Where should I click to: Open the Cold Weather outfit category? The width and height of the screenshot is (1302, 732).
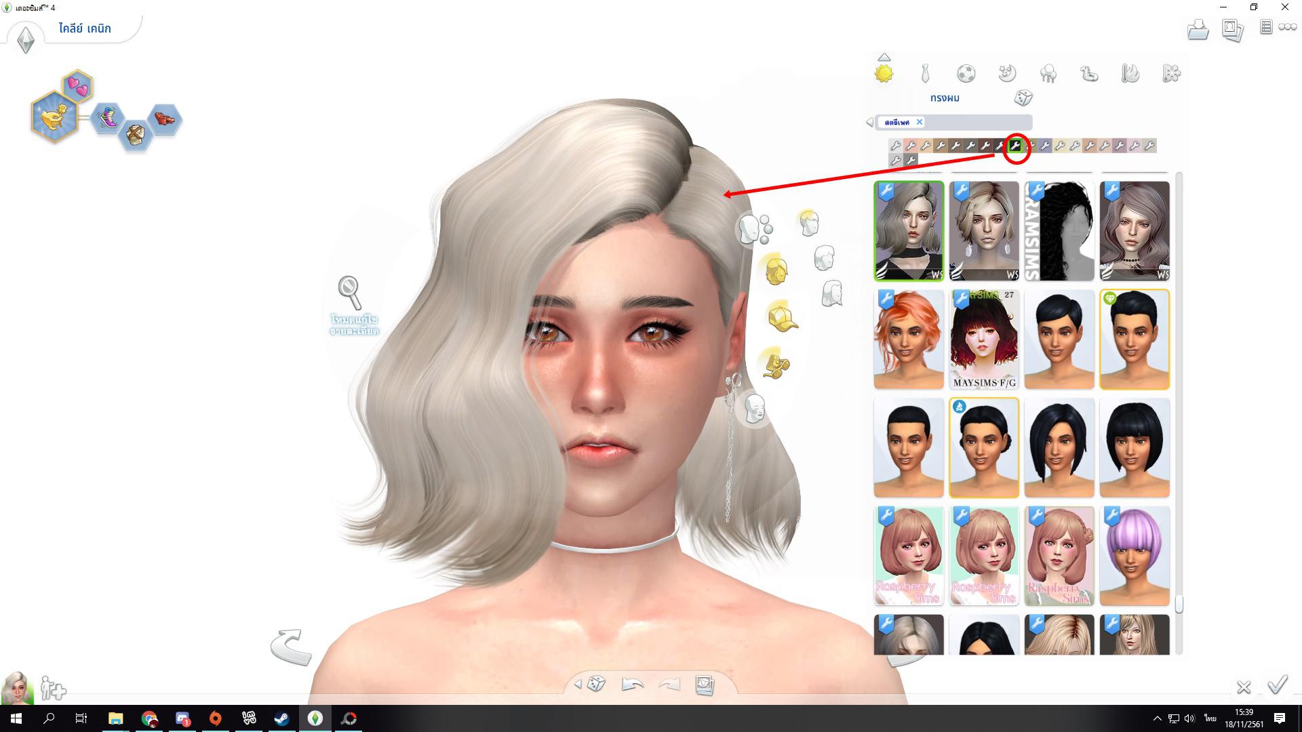click(1172, 73)
